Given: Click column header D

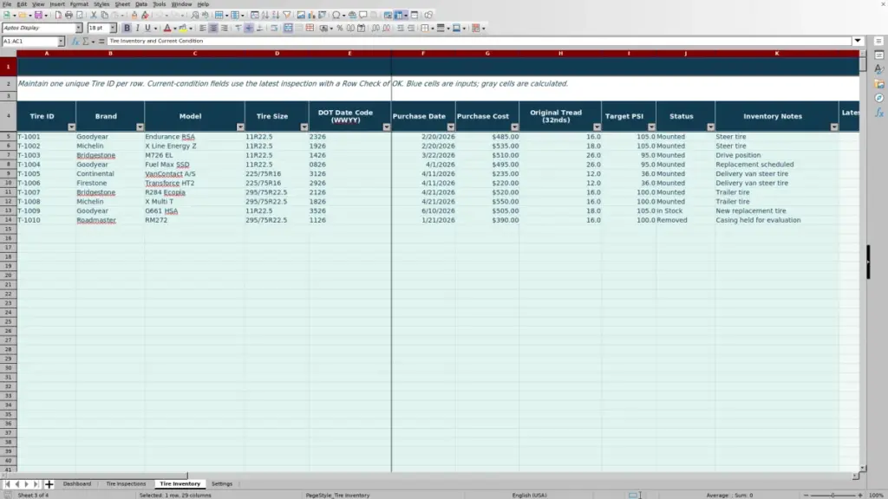Looking at the screenshot, I should tap(277, 53).
